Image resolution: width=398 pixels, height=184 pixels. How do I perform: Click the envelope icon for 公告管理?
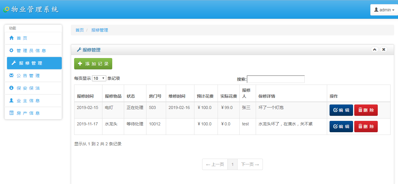click(x=12, y=76)
